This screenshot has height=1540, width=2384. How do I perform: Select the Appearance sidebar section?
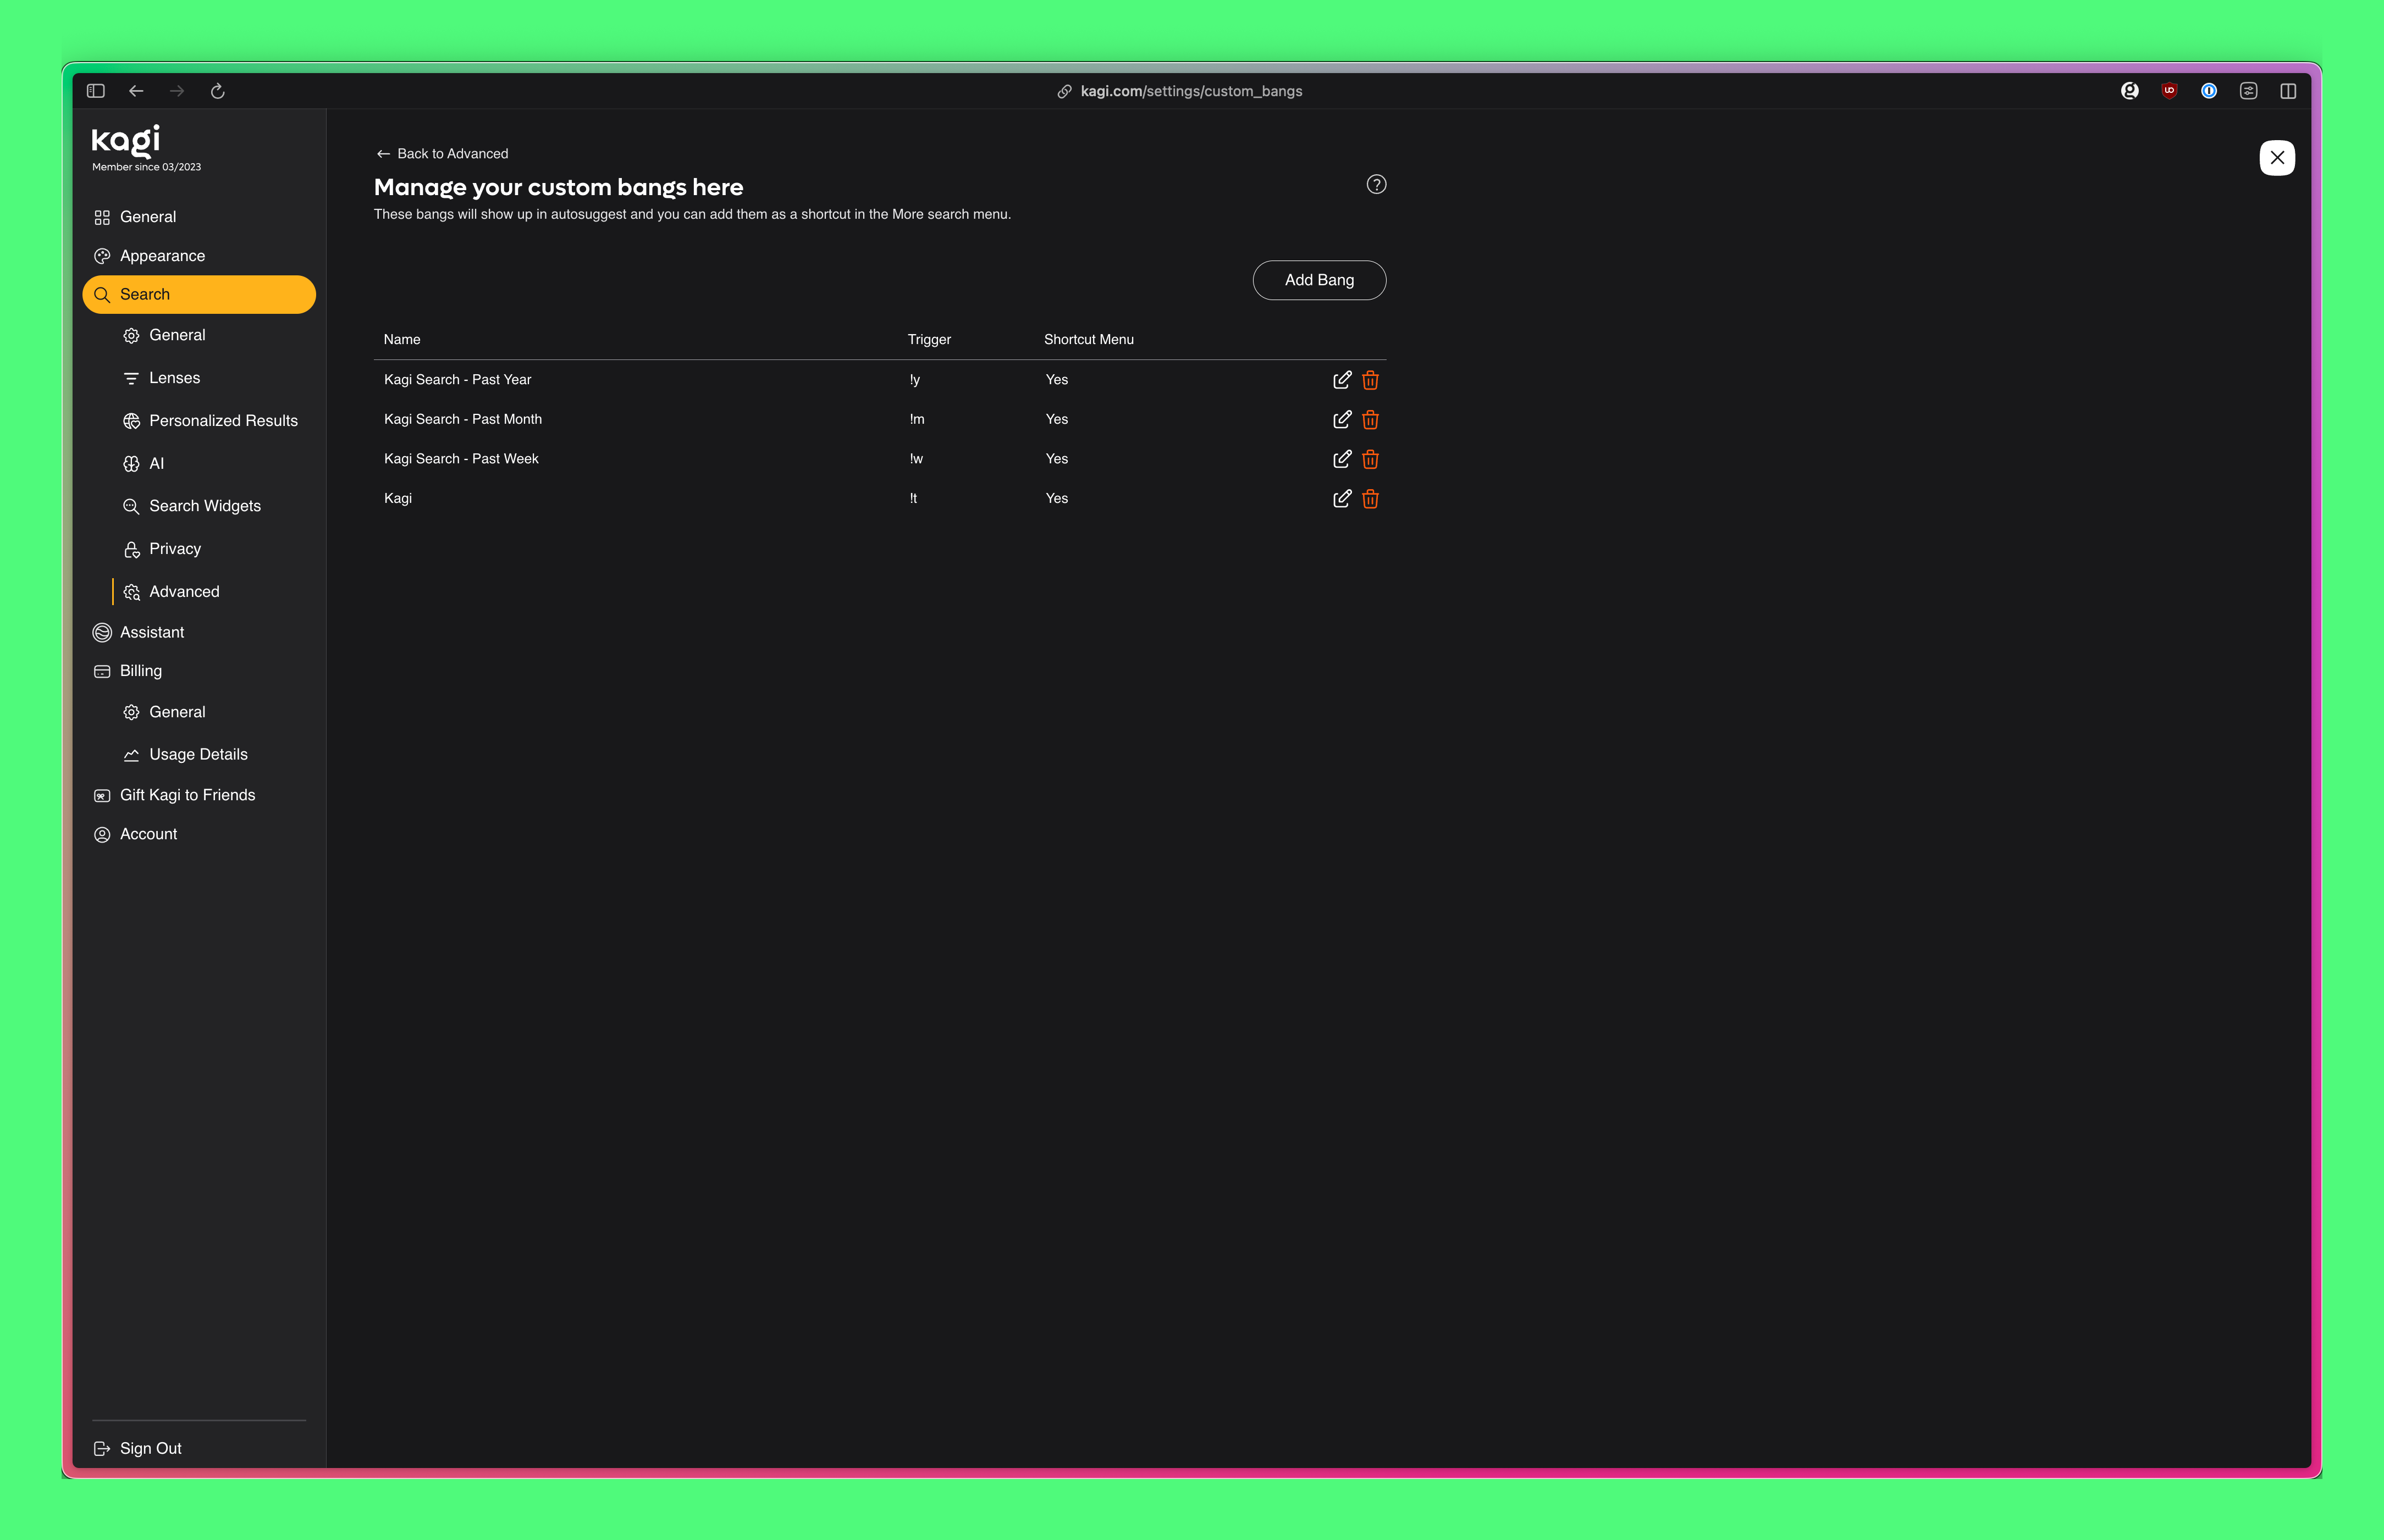tap(162, 256)
